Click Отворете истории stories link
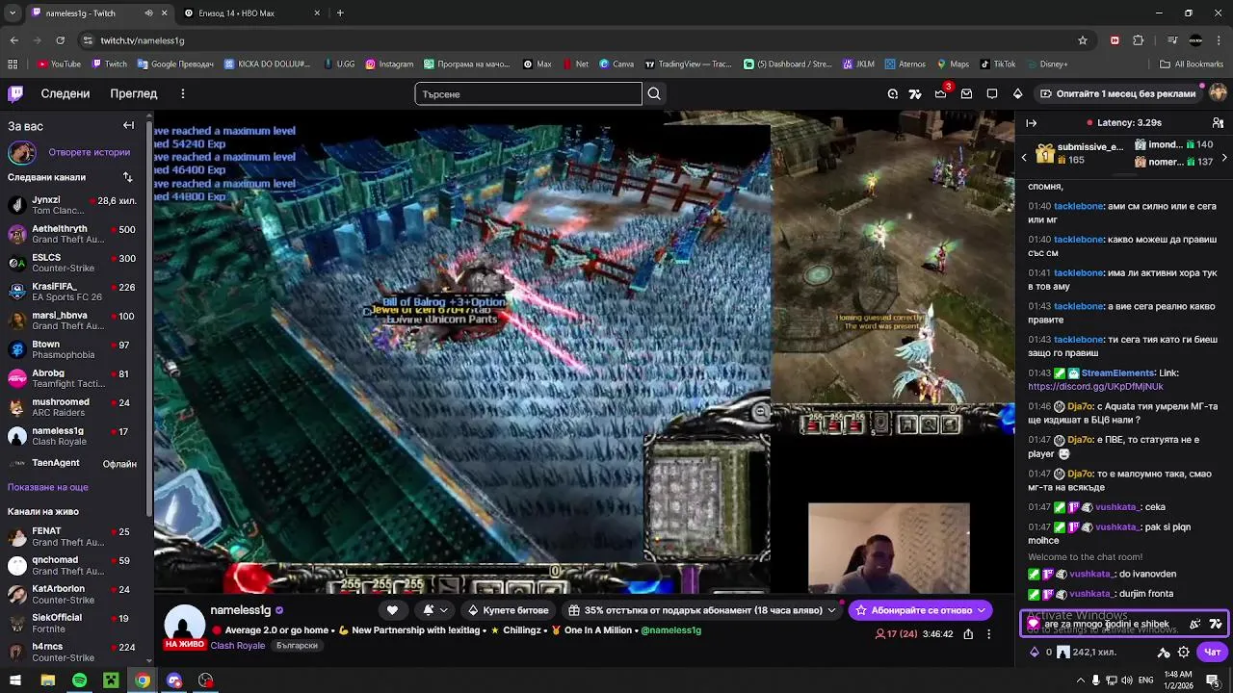This screenshot has width=1233, height=693. pyautogui.click(x=90, y=152)
